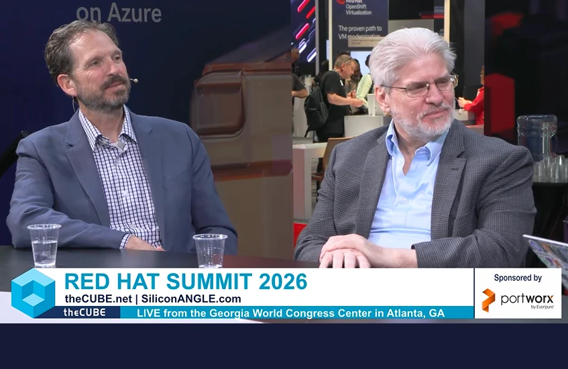Click the 'theCUBE.net' text
568x369 pixels.
coord(98,299)
